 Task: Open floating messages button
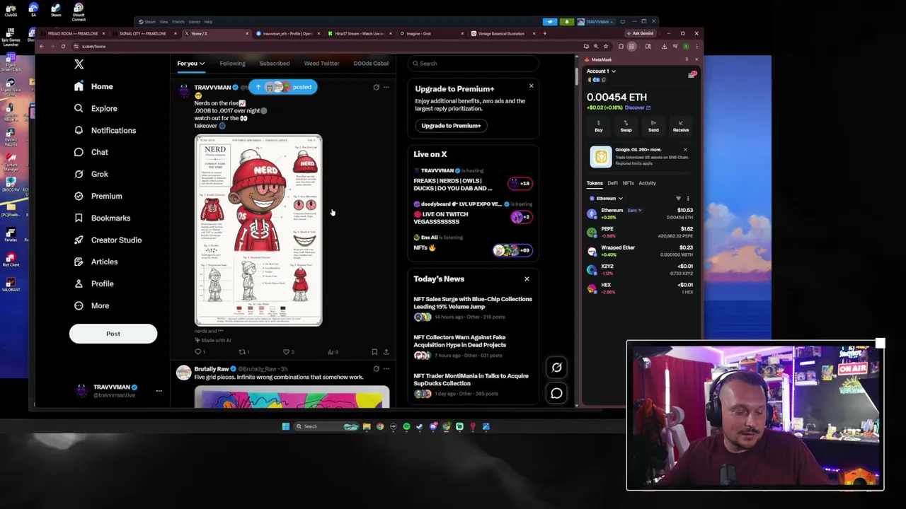[x=556, y=393]
